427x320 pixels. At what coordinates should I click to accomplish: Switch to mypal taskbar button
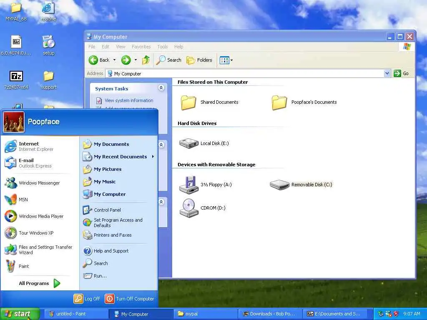pos(205,314)
